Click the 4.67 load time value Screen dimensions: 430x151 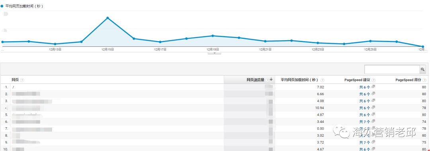coord(320,149)
